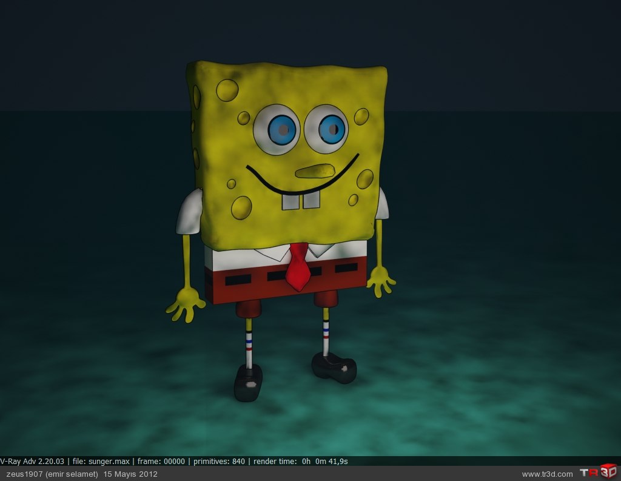Open the www.tr3d.com link
Viewport: 621px width, 481px height.
tap(547, 474)
